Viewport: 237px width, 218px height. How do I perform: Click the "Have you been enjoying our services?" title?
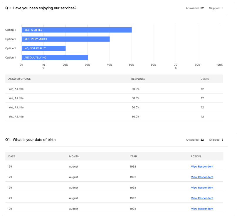(45, 8)
